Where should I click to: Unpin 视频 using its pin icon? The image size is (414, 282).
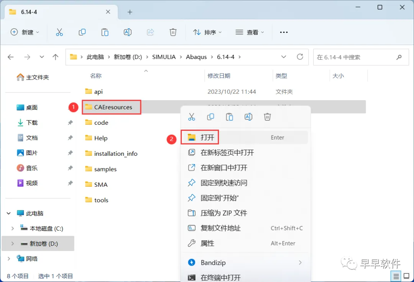[70, 183]
